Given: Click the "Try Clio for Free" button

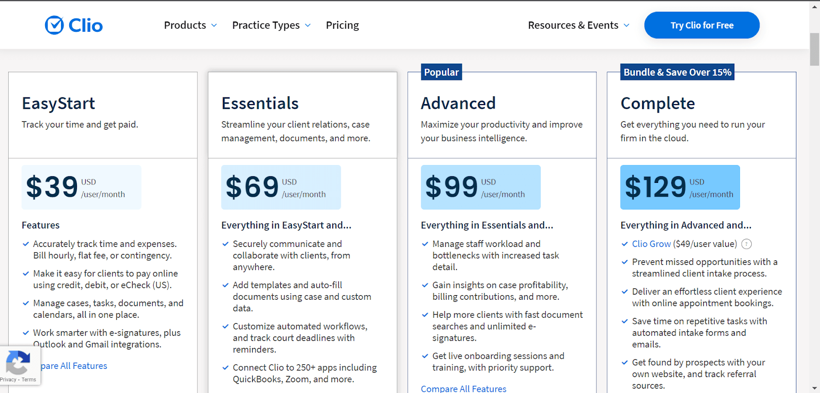Looking at the screenshot, I should click(x=701, y=25).
